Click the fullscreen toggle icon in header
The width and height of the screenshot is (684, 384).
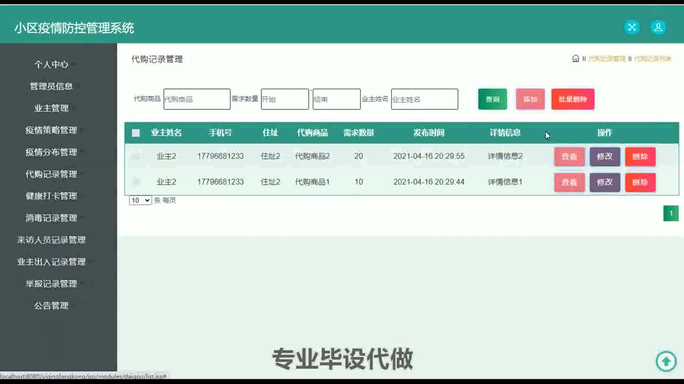tap(632, 27)
